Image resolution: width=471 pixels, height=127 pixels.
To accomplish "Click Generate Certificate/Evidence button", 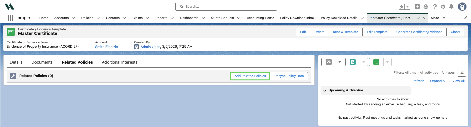I will point(419,32).
